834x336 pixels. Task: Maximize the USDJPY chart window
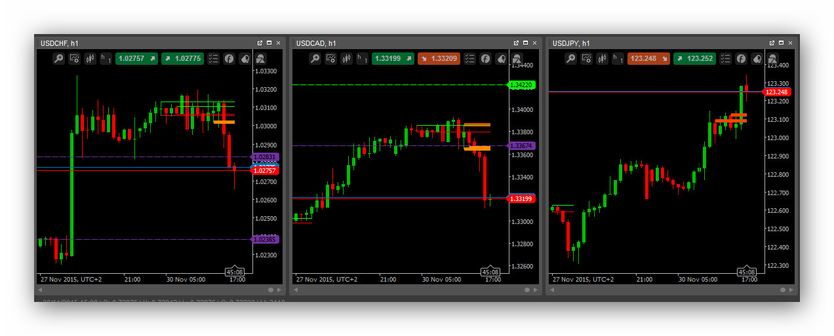coord(781,43)
